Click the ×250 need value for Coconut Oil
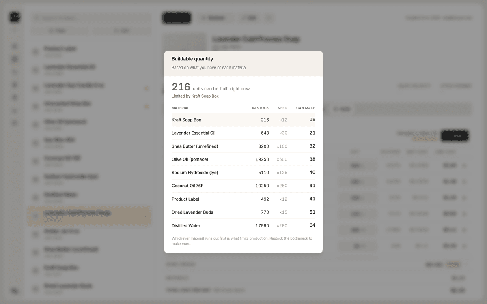Image resolution: width=487 pixels, height=304 pixels. pyautogui.click(x=282, y=186)
